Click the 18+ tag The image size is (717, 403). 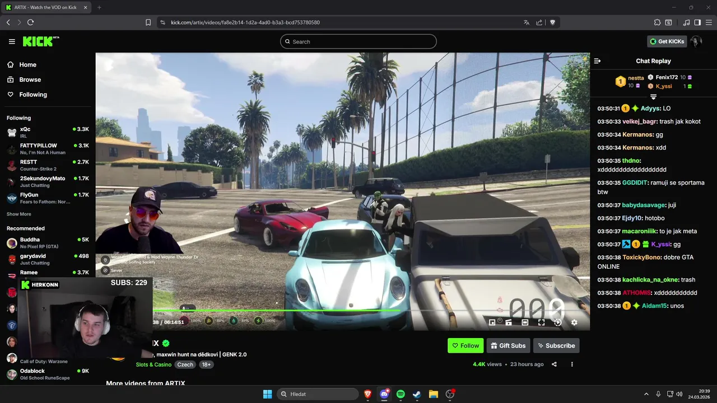[206, 364]
